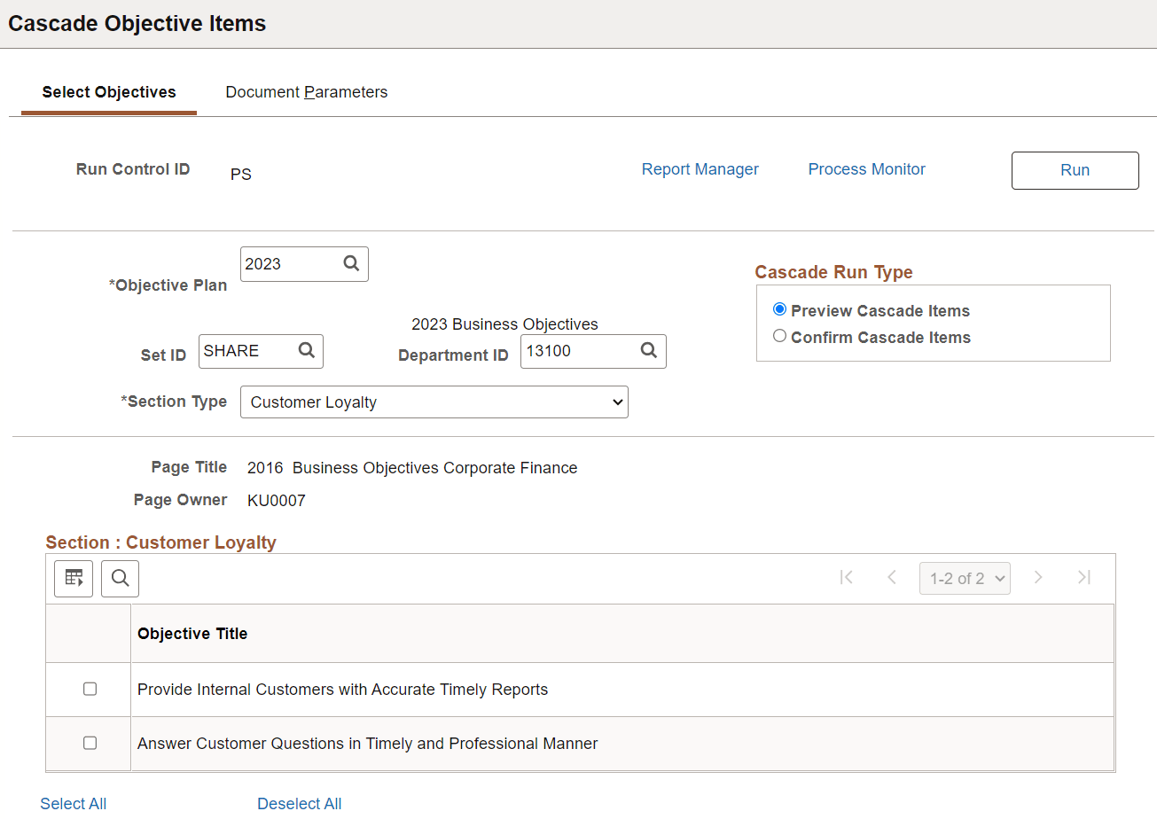The width and height of the screenshot is (1157, 819).
Task: Open the Set ID lookup magnifier
Action: (x=307, y=350)
